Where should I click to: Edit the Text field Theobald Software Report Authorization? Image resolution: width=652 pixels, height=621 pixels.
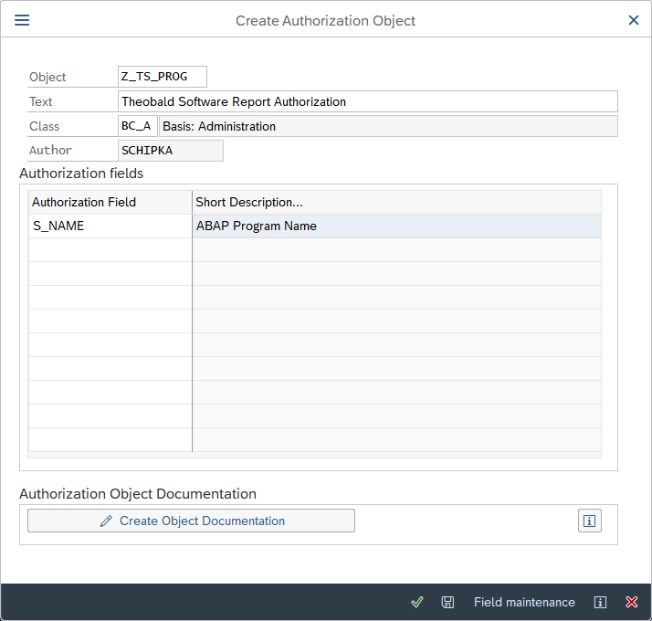click(368, 101)
